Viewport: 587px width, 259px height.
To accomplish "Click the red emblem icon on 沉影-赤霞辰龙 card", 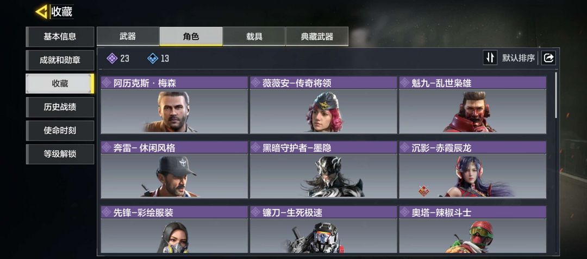I will (x=423, y=191).
